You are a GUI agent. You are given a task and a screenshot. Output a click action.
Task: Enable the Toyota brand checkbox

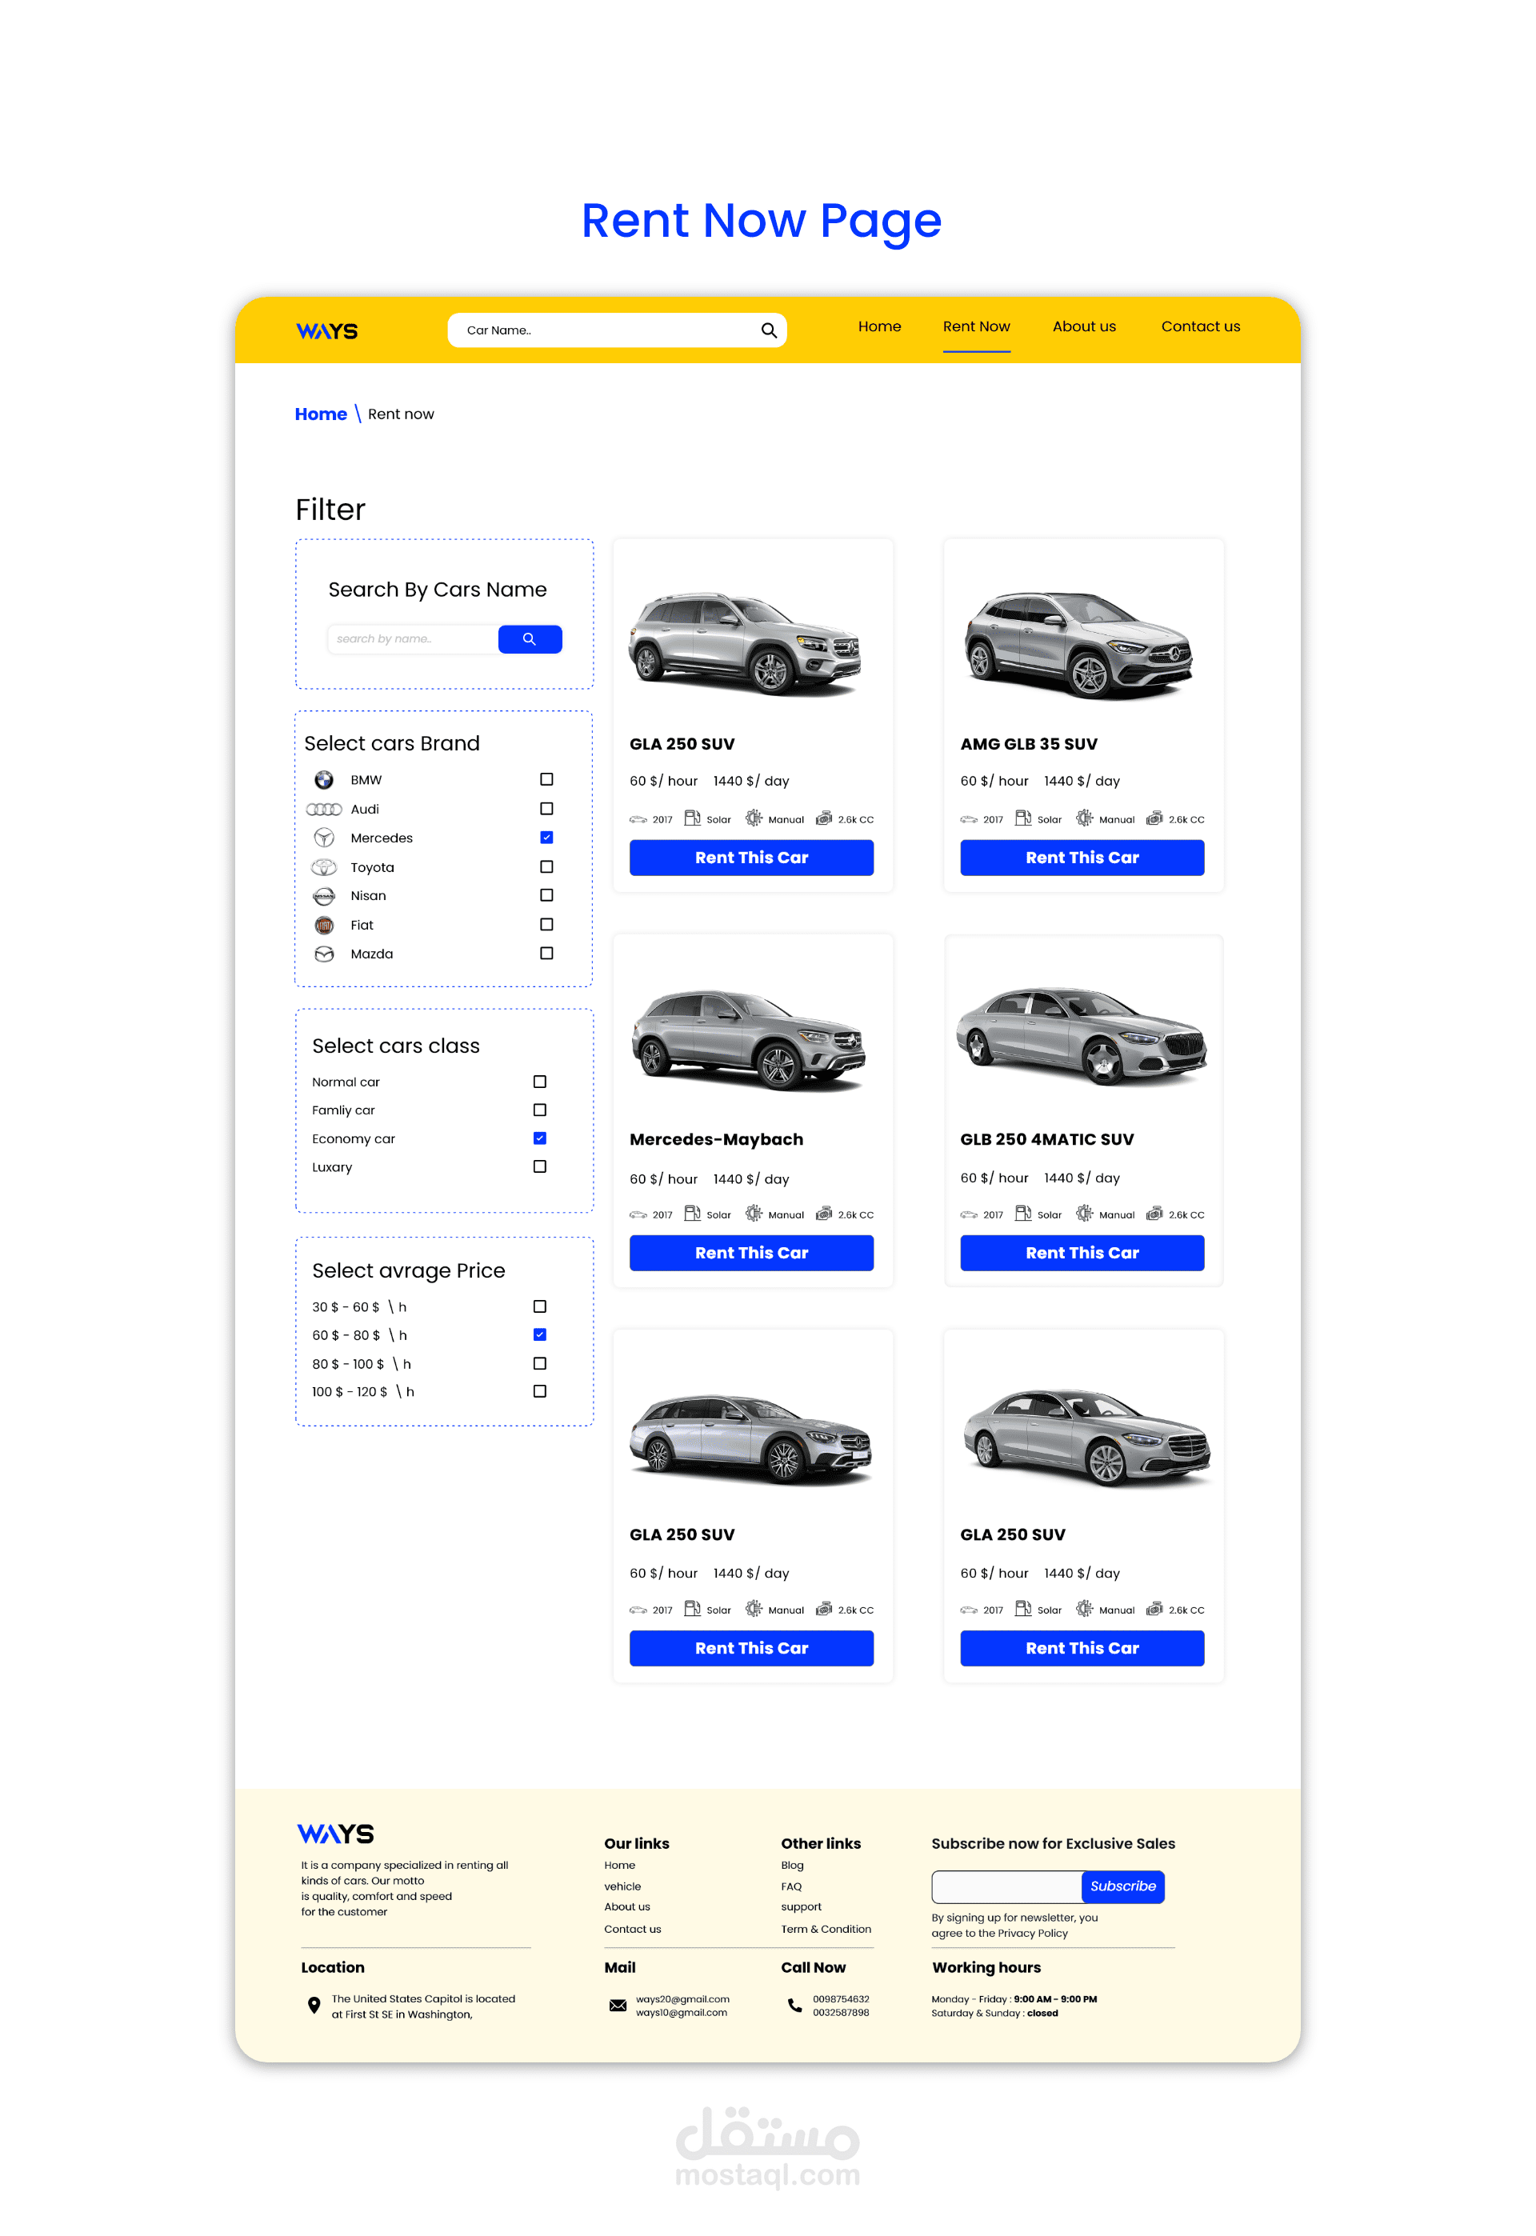(x=546, y=867)
